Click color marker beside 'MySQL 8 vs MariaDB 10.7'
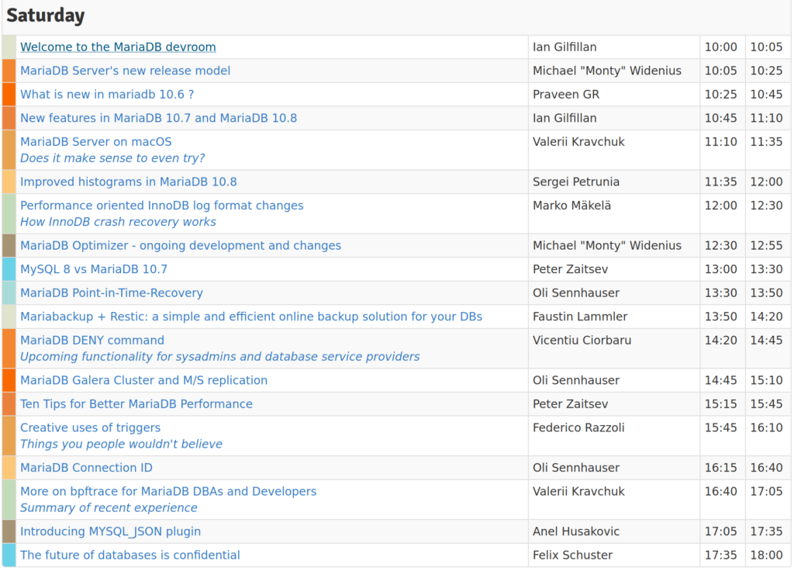The width and height of the screenshot is (794, 571). pos(9,269)
